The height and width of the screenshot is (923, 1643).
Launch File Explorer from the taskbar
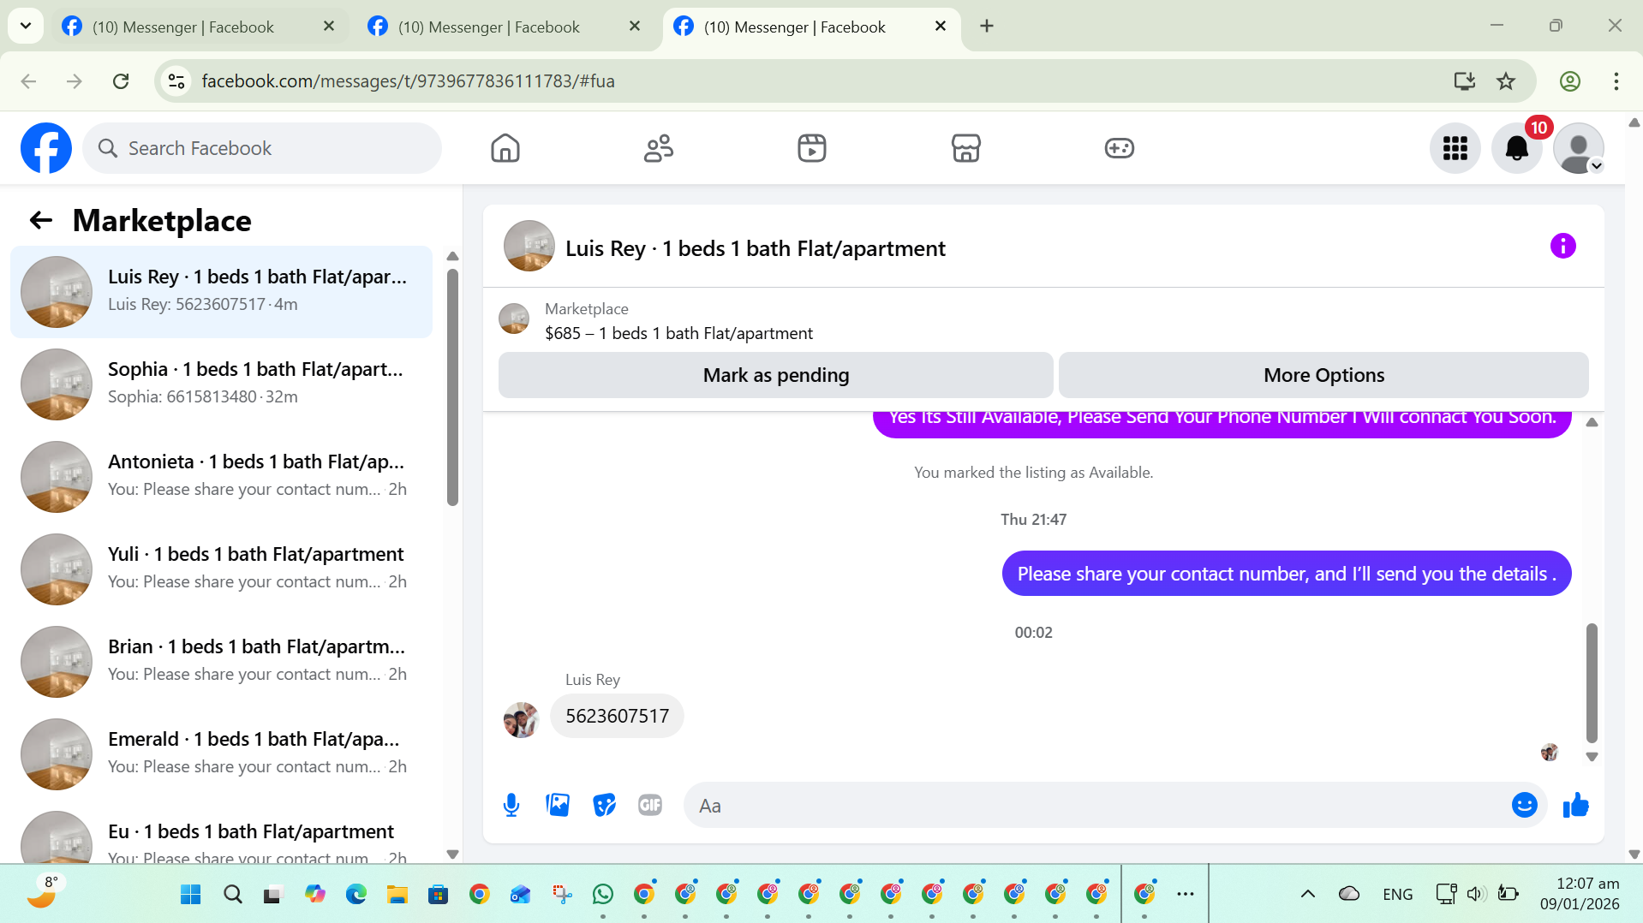coord(397,895)
